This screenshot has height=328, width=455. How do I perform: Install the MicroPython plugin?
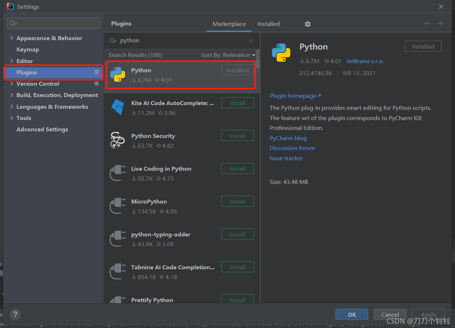pyautogui.click(x=238, y=201)
